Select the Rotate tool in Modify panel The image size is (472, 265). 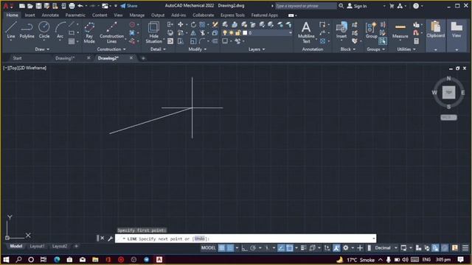[193, 24]
